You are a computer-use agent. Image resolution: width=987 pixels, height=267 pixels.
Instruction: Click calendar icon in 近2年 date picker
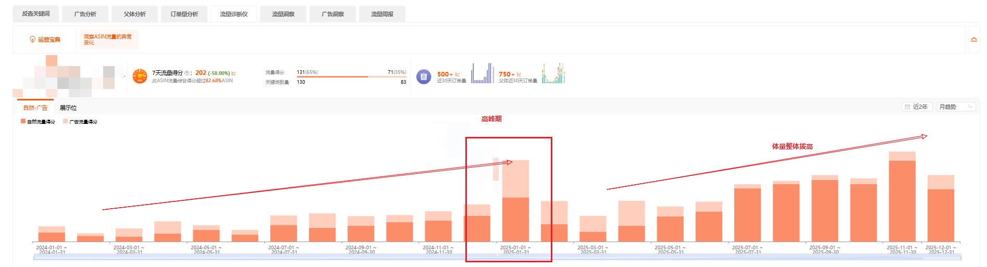click(x=907, y=107)
